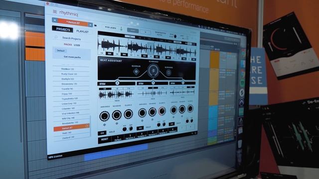Screen dimensions: 319x179
Task: Click the Stem C Arrange knob
Action: (x=173, y=110)
